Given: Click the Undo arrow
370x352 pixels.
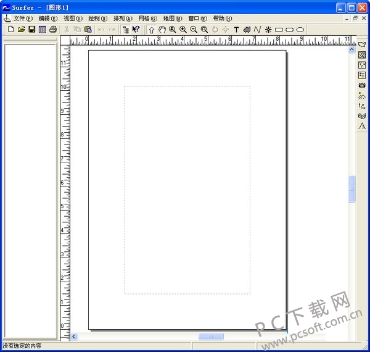Looking at the screenshot, I should 101,30.
